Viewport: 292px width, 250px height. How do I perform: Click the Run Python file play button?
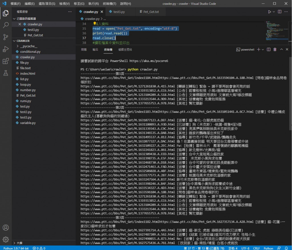click(x=269, y=12)
